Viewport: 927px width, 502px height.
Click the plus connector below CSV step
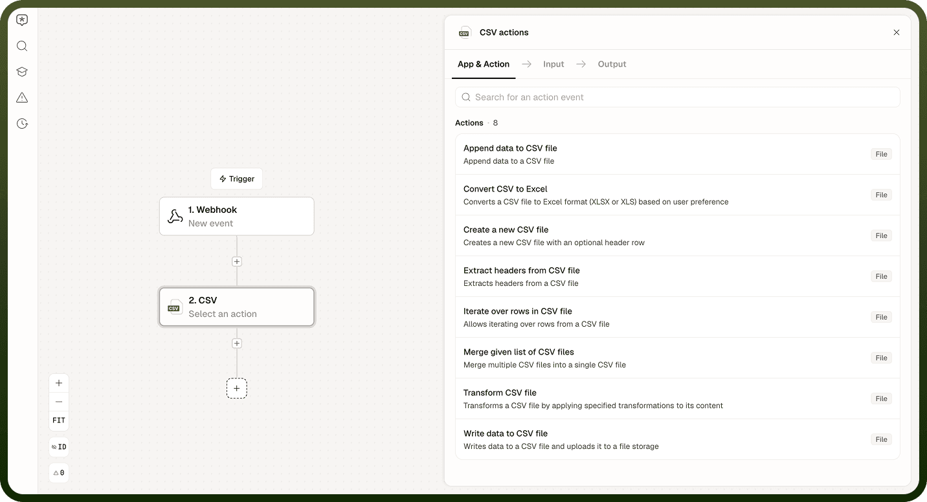(x=237, y=344)
